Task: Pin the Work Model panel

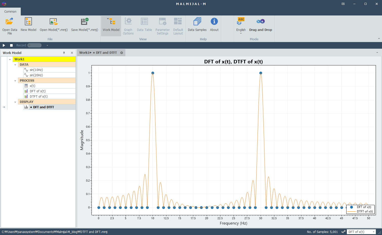Action: 64,53
